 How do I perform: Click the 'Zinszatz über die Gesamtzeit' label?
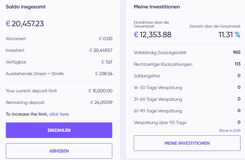pyautogui.click(x=215, y=26)
